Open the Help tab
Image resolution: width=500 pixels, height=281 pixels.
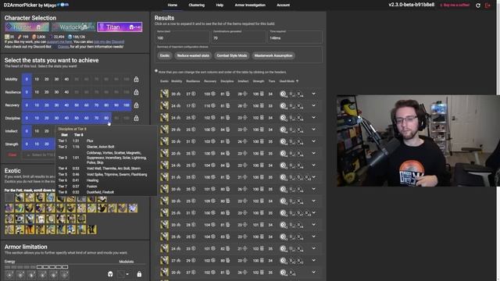pos(220,5)
